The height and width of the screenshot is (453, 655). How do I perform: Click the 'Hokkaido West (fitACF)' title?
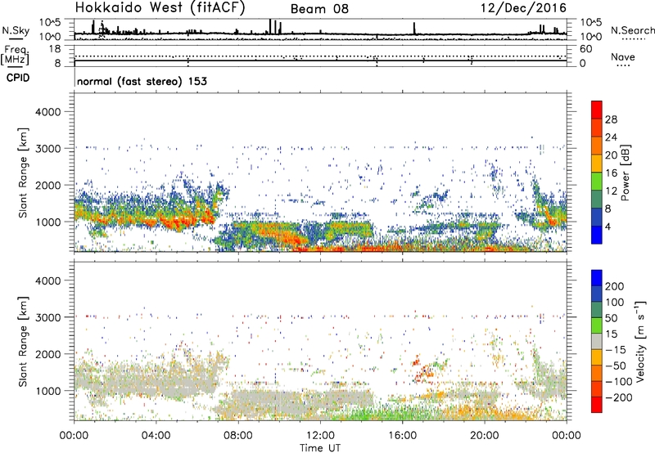click(x=160, y=7)
